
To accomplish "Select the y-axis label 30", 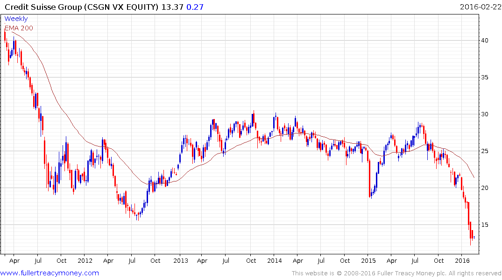I will [484, 114].
